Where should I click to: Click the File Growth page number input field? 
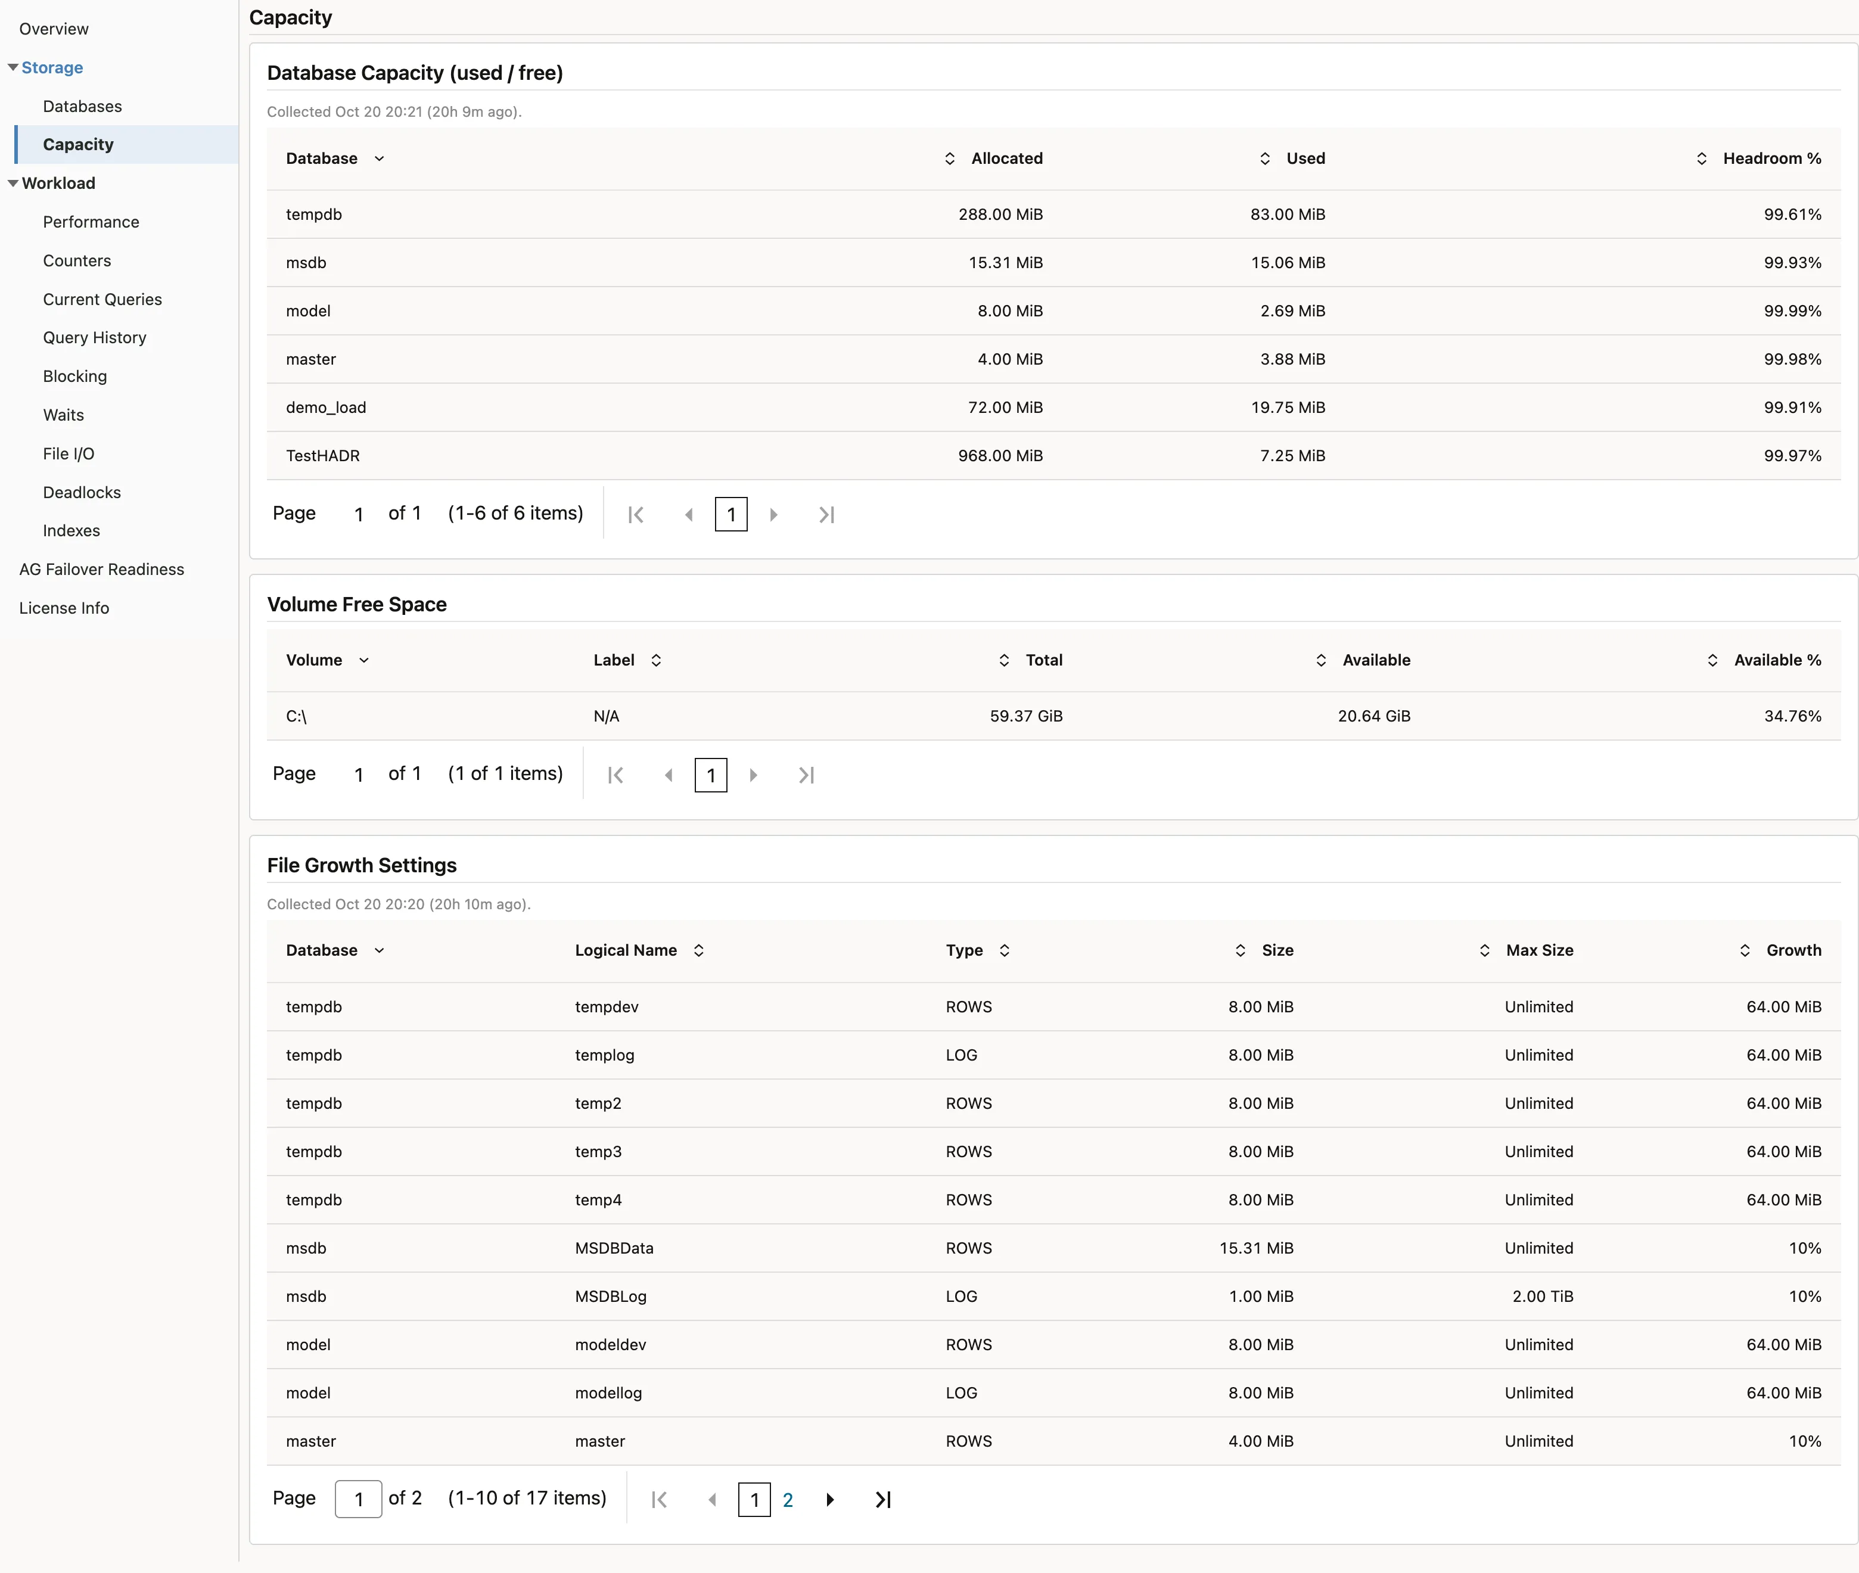(x=359, y=1499)
